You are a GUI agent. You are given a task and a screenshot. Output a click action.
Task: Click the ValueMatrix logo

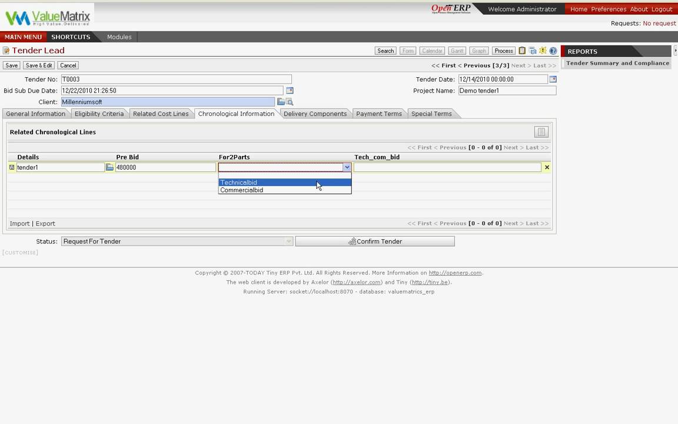point(48,17)
